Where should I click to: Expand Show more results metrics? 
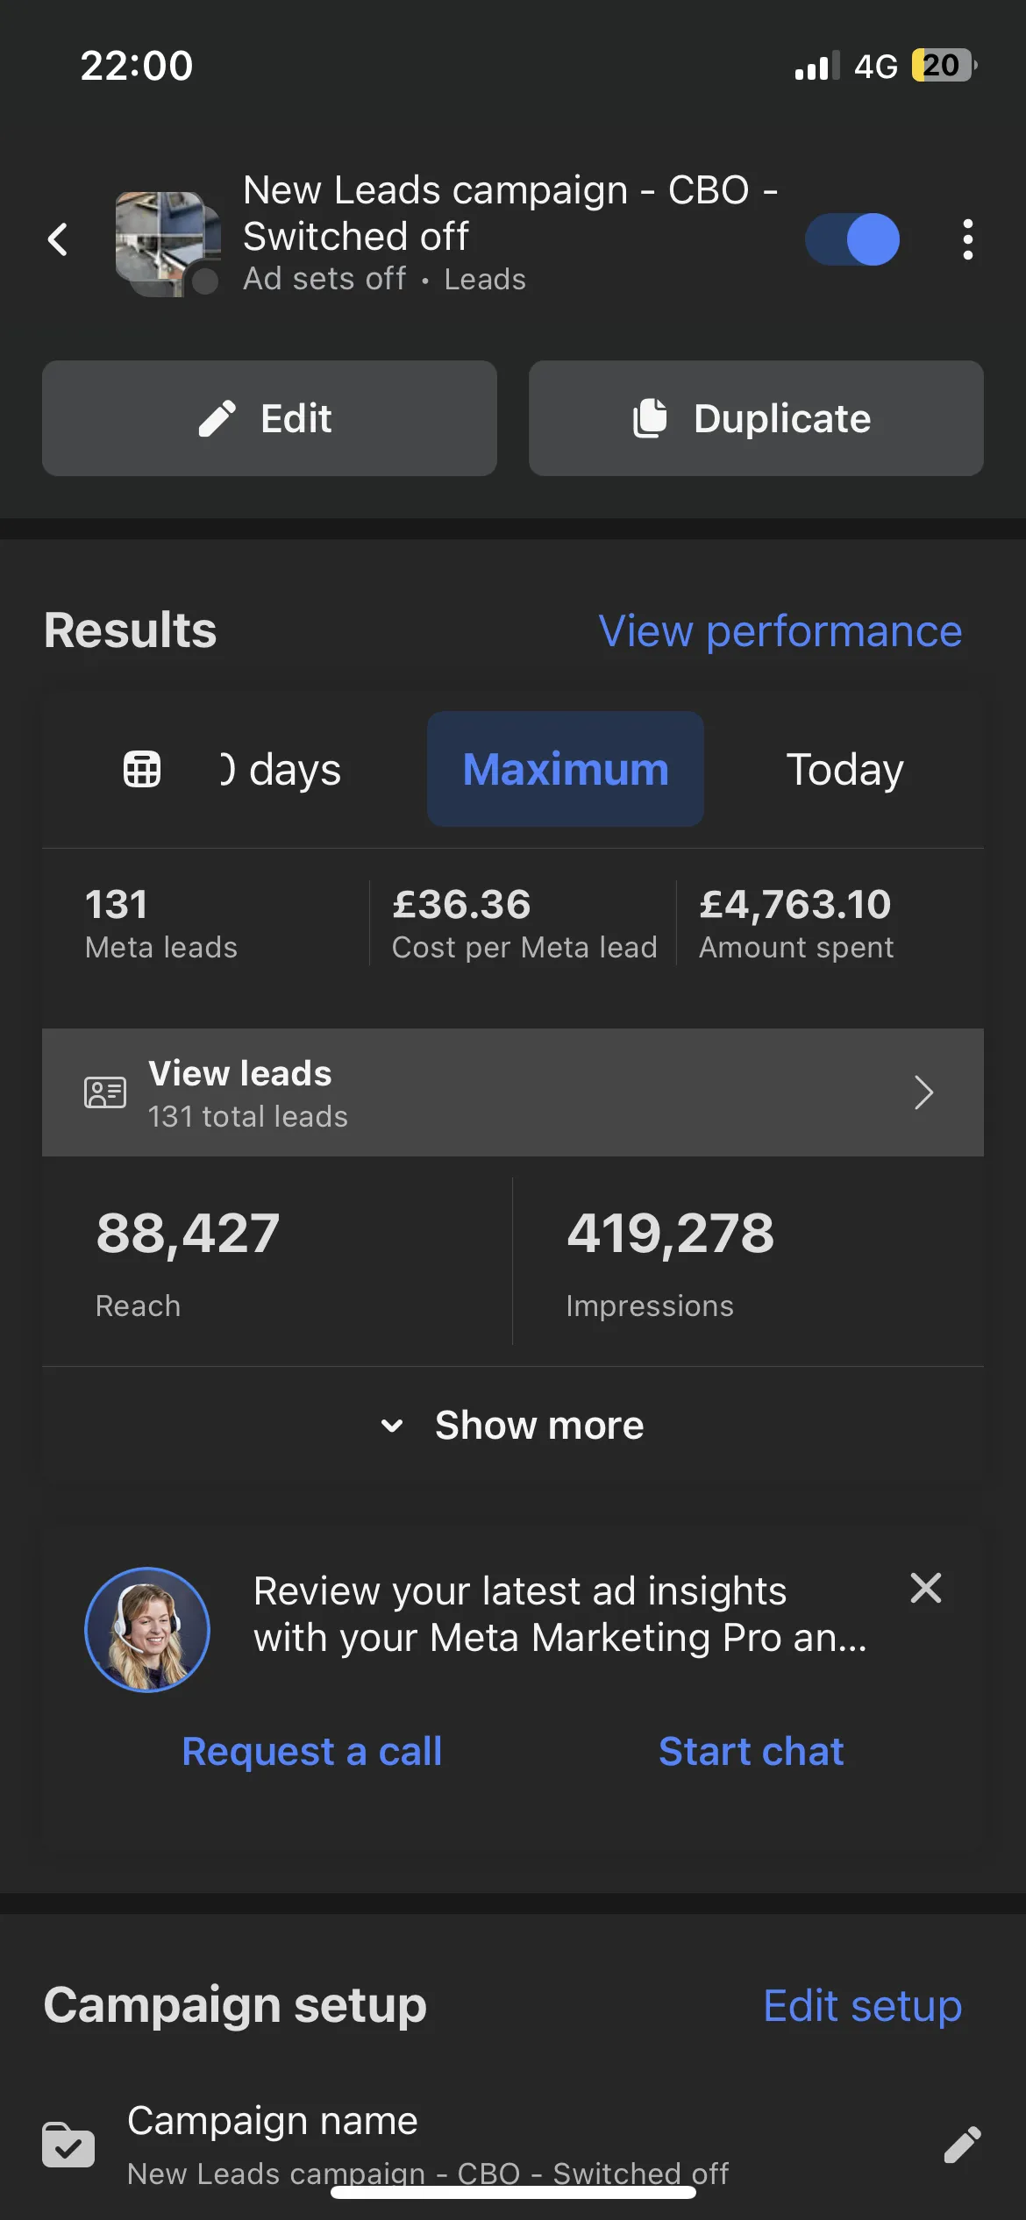[x=513, y=1426]
